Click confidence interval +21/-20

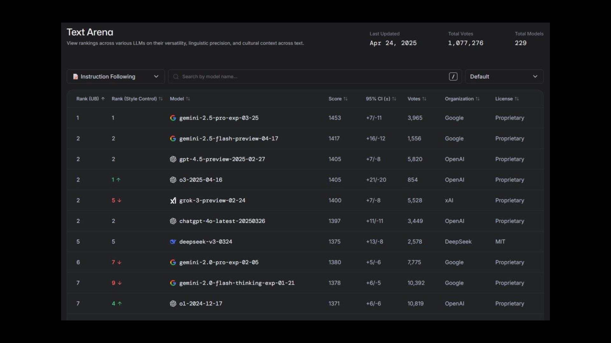tap(376, 180)
